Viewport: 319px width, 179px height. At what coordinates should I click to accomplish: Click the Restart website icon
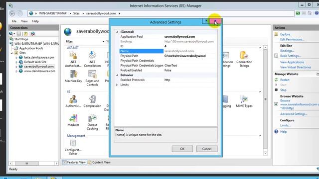point(276,80)
